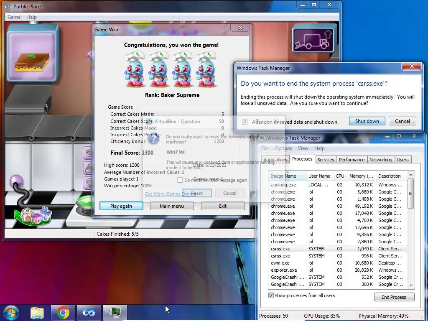Click process list scrollbar up arrow
This screenshot has height=321, width=428.
[410, 175]
